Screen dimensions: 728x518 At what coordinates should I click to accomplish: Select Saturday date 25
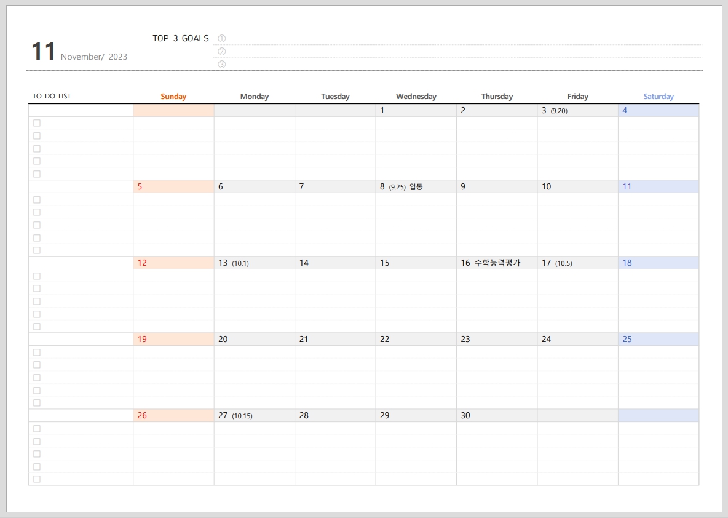(x=659, y=339)
